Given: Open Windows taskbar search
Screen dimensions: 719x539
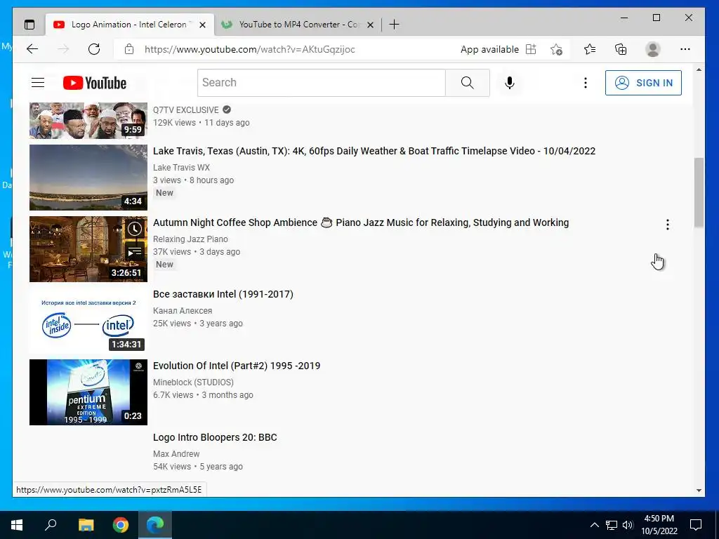Looking at the screenshot, I should [51, 525].
